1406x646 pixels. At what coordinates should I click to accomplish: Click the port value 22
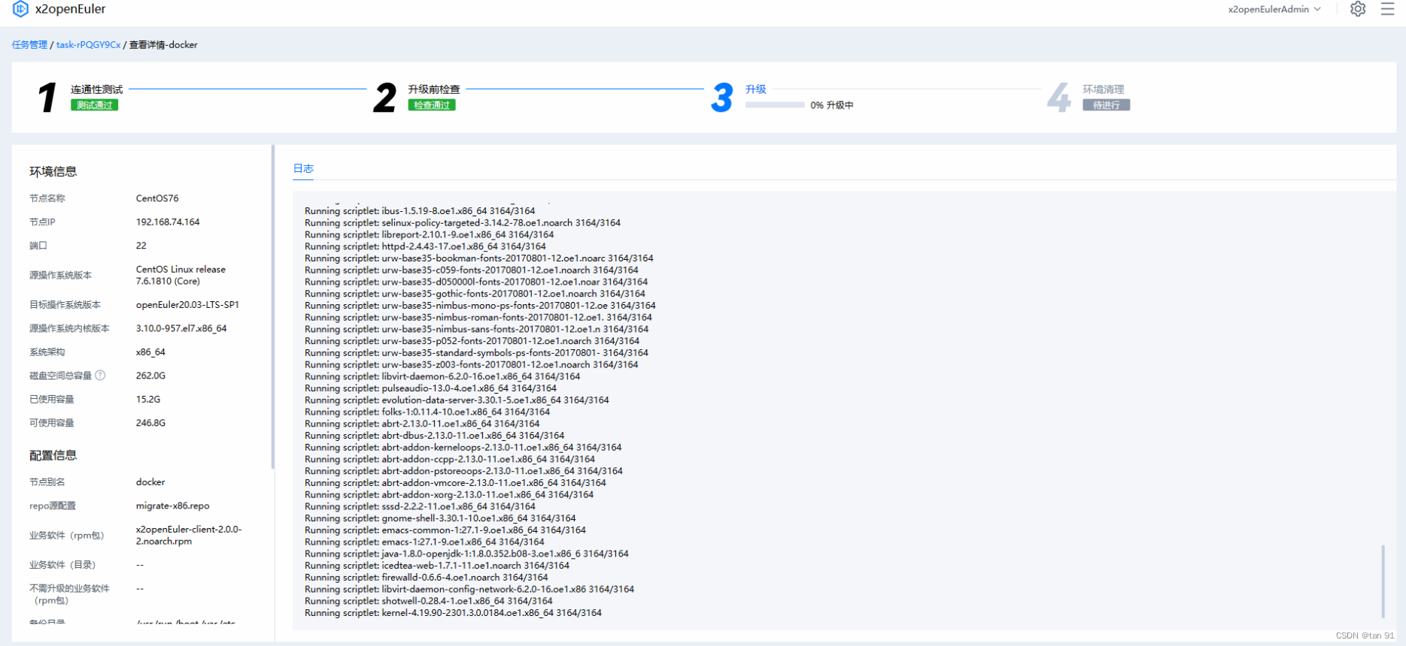point(141,246)
